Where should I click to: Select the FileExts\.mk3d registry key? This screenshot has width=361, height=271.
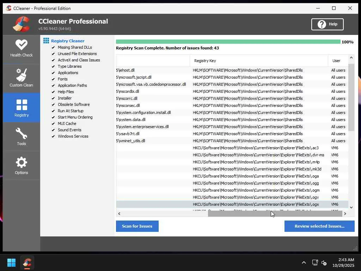pyautogui.click(x=232, y=169)
